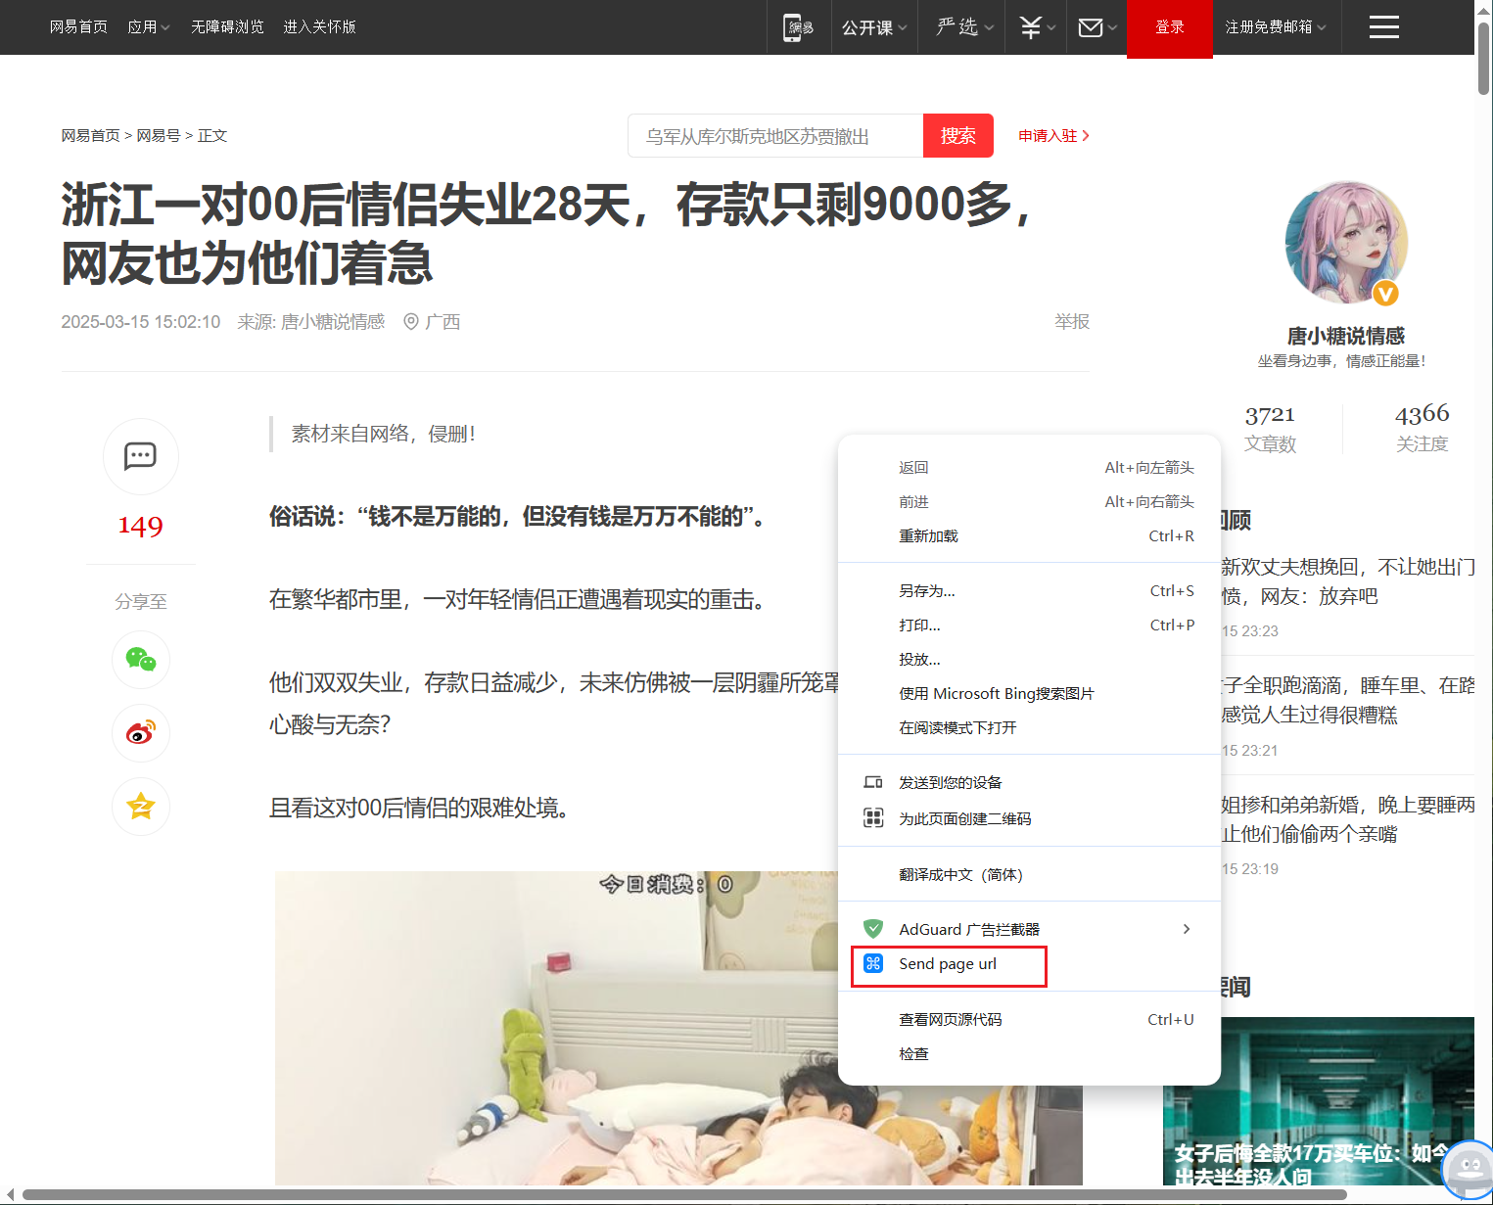Open the mobile NetEase app icon

click(x=798, y=27)
